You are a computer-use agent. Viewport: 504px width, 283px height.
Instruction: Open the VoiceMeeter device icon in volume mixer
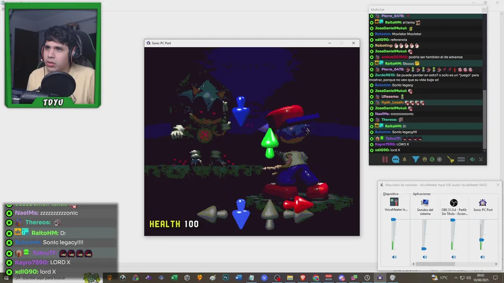tap(394, 202)
